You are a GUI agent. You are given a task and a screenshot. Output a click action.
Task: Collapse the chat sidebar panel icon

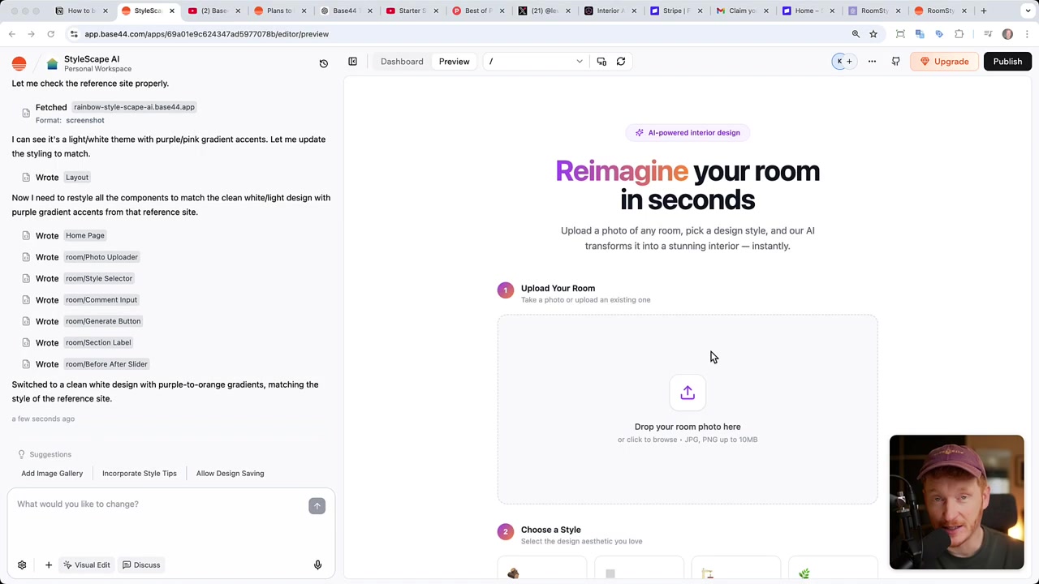(352, 62)
